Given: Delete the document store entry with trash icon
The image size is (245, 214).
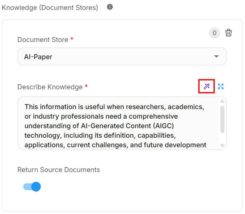Looking at the screenshot, I should click(229, 33).
